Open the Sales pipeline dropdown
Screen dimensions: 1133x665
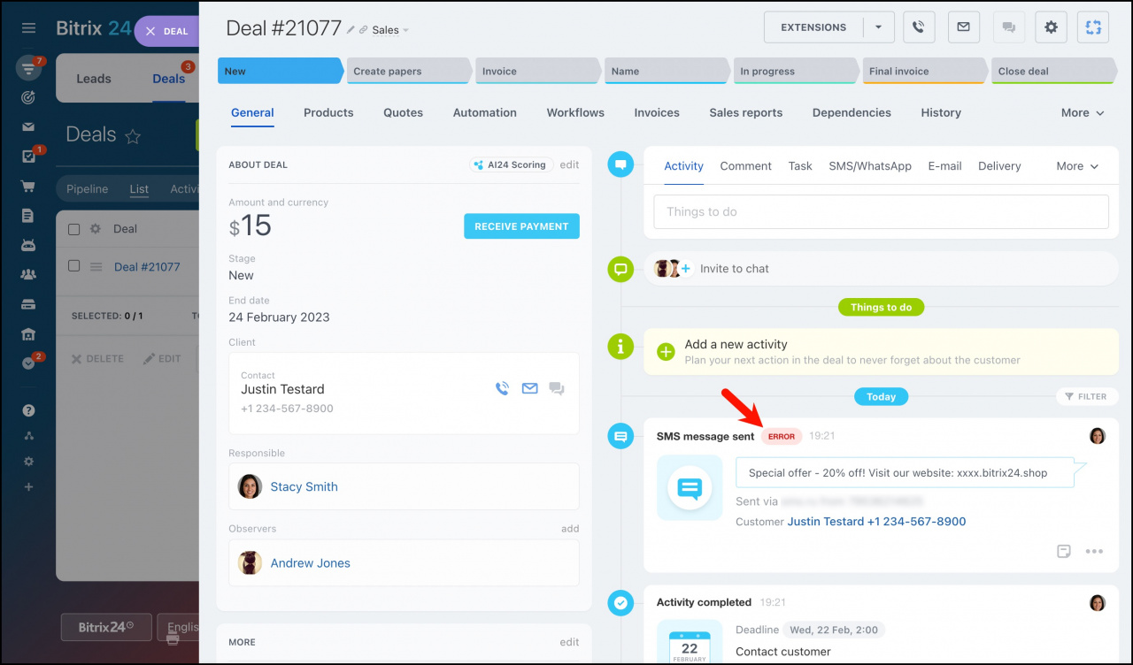[390, 30]
